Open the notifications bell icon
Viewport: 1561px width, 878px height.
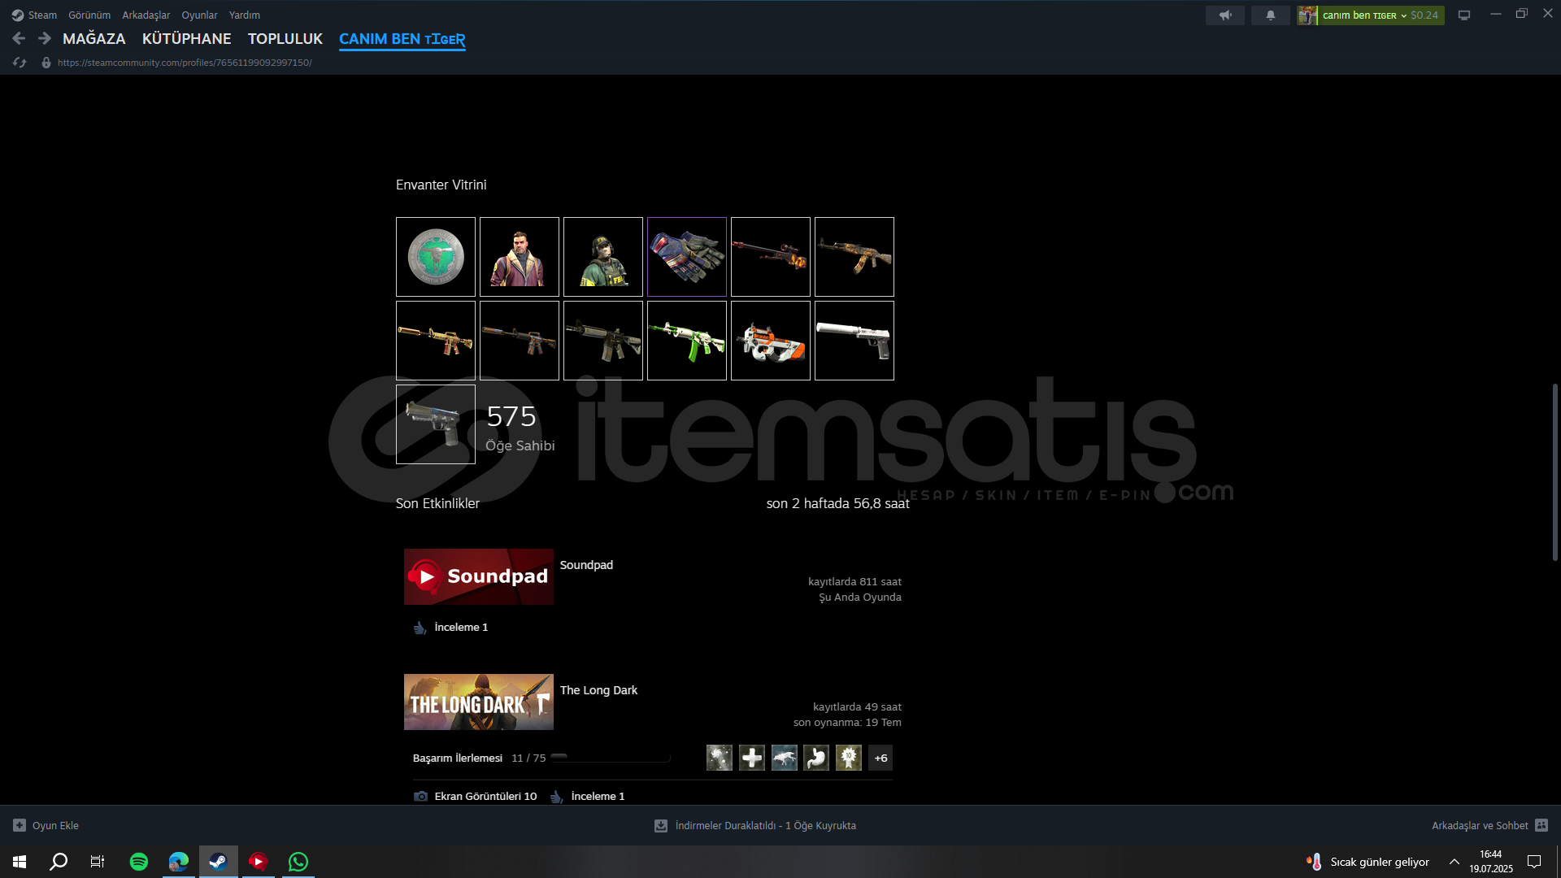click(1270, 15)
